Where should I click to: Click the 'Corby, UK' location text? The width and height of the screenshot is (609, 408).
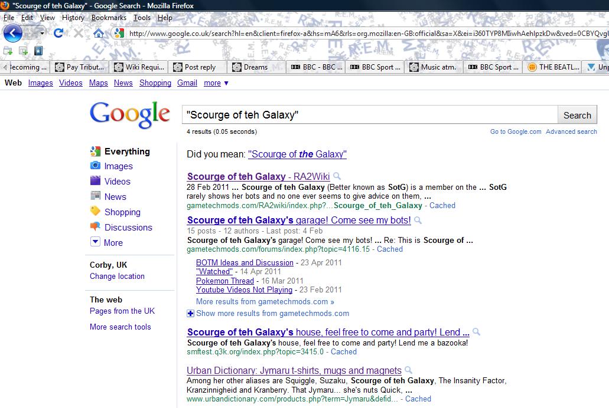[108, 265]
